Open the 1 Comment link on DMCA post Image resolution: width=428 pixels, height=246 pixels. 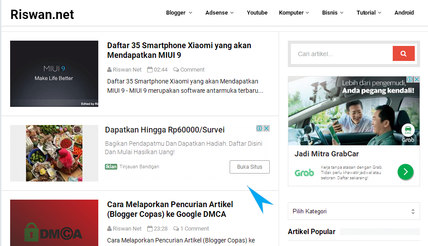coord(194,229)
